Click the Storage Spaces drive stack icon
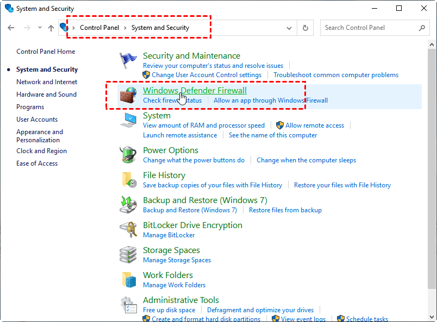The width and height of the screenshot is (437, 322). (128, 255)
